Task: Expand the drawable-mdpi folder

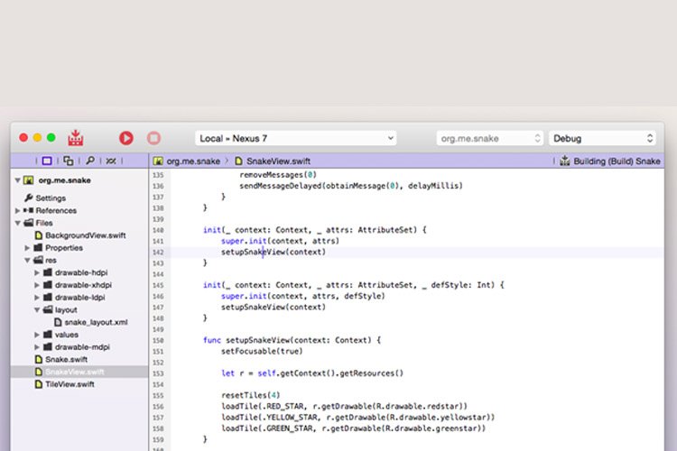Action: click(37, 347)
